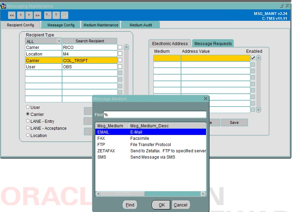292x212 pixels.
Task: Confirm with OK in Message Medium dialog
Action: 161,205
